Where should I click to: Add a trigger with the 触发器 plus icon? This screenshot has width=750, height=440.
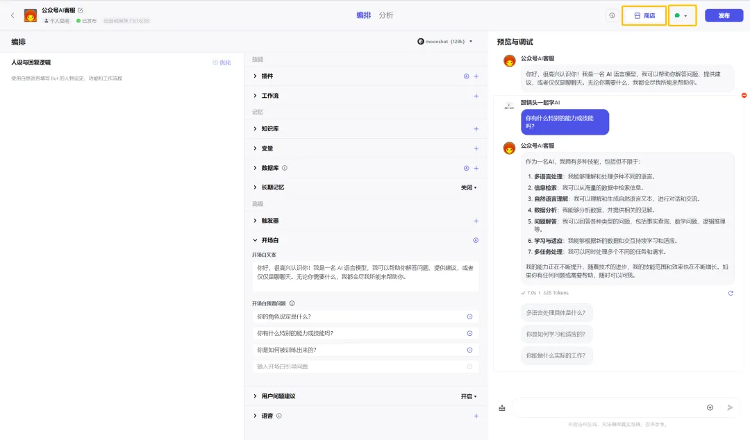coord(476,221)
